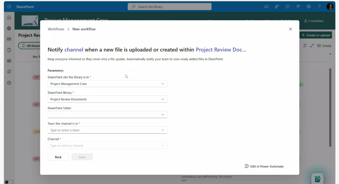Go to Workflows breadcrumb
This screenshot has width=339, height=184.
[56, 29]
